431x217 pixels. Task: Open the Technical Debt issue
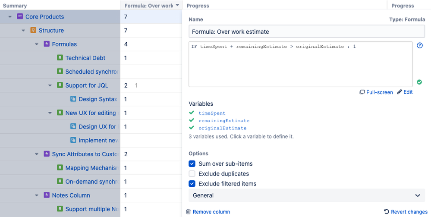(x=85, y=58)
